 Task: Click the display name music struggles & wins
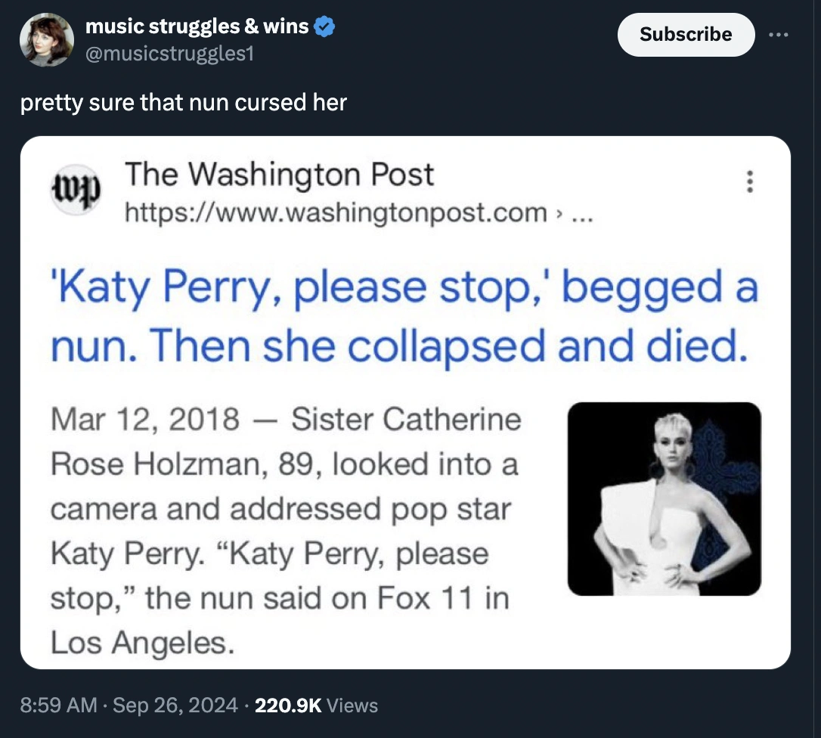(x=197, y=26)
